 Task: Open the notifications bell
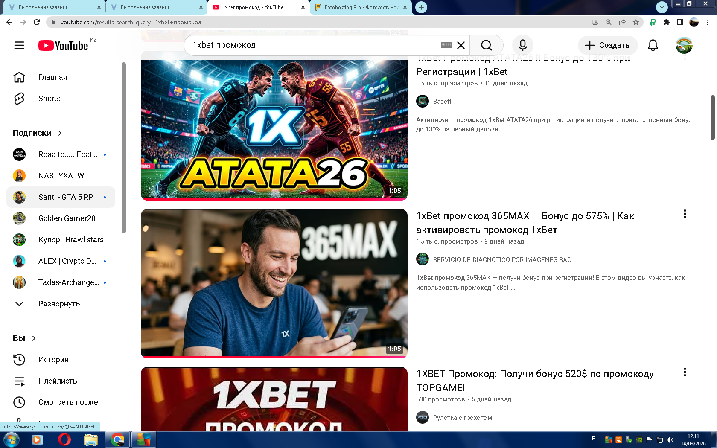653,45
